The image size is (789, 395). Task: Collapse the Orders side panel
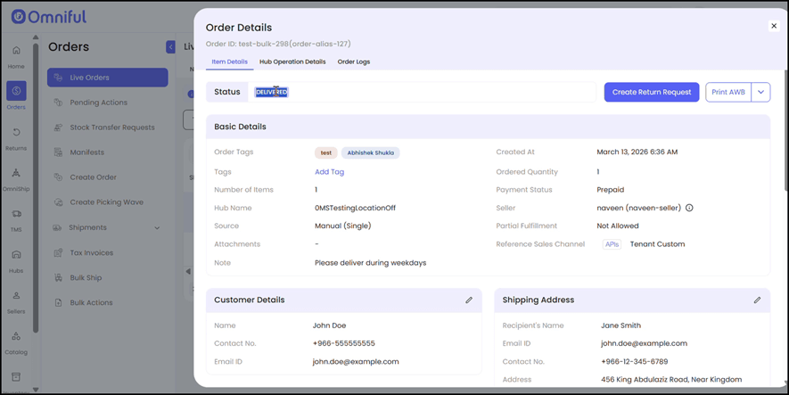[170, 47]
